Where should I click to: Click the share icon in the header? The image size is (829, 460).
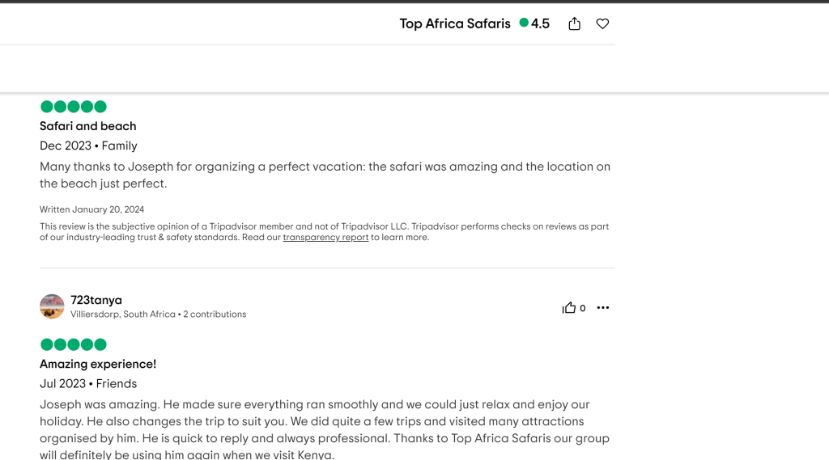[575, 24]
